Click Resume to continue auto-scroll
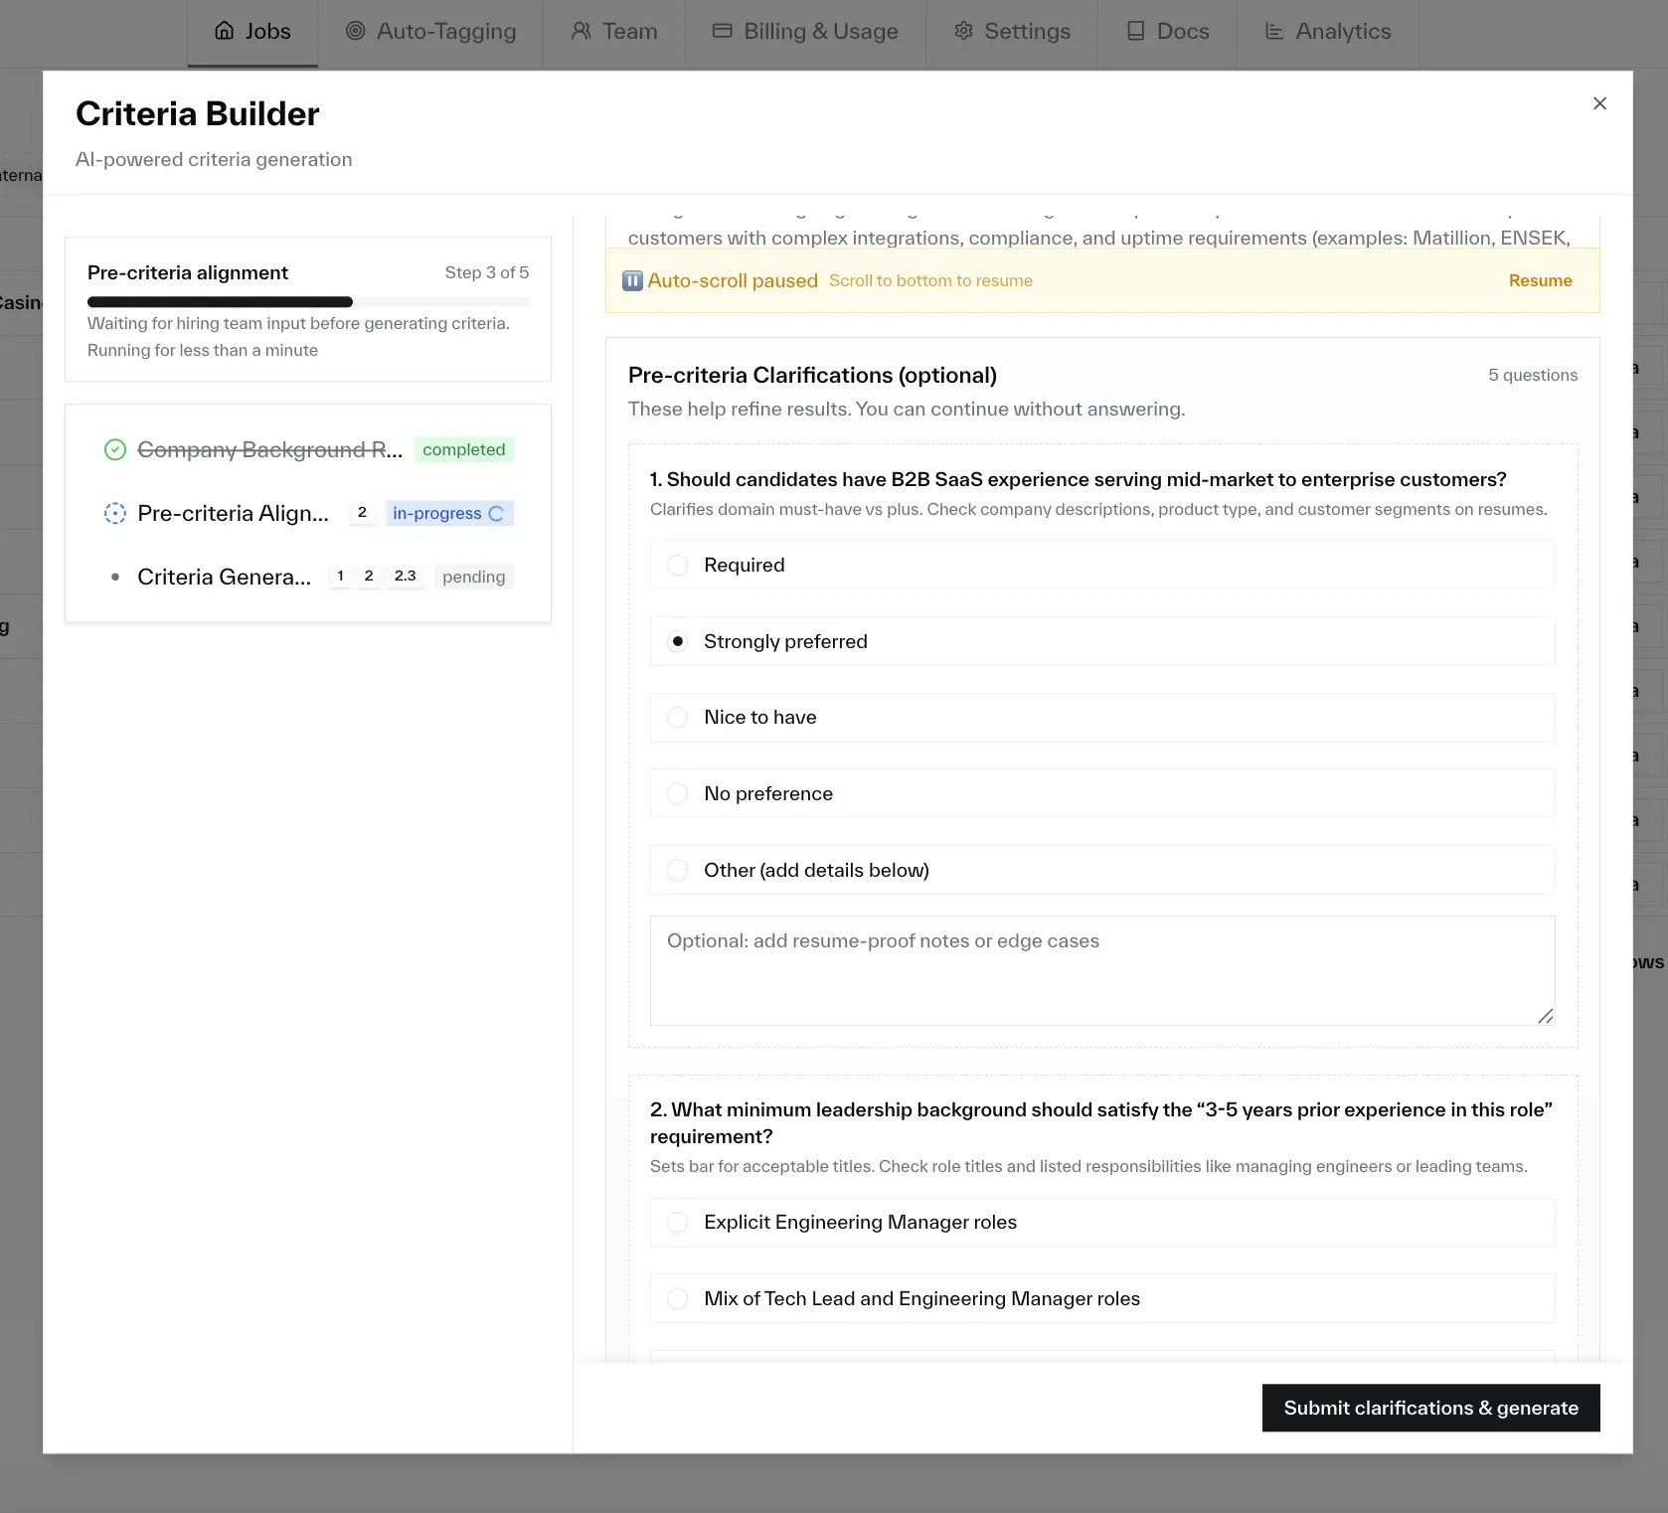 point(1540,280)
